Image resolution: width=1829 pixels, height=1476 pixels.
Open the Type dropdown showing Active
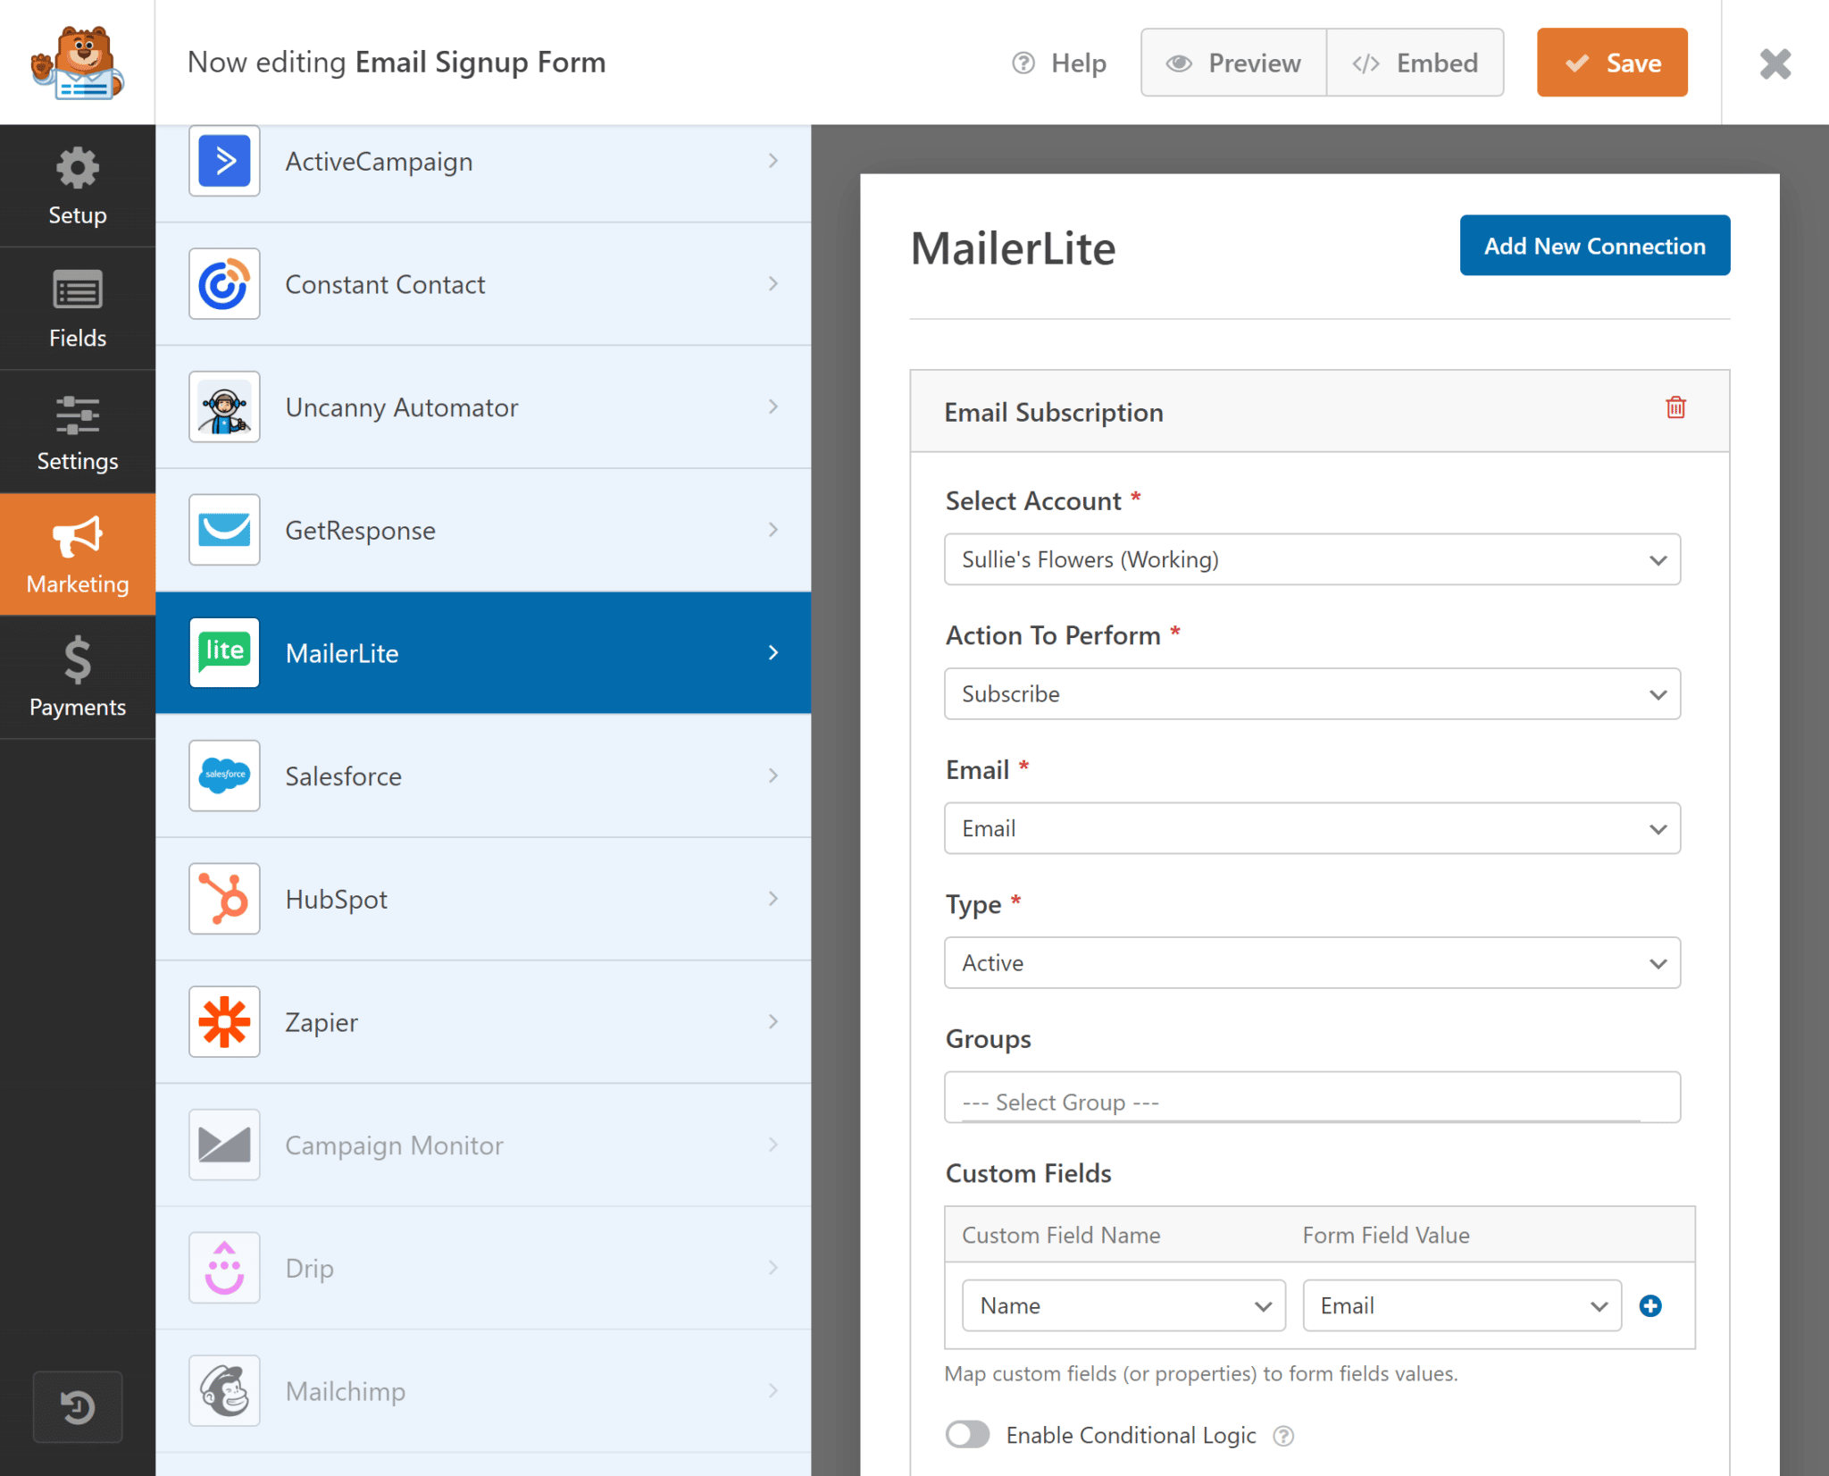tap(1313, 963)
